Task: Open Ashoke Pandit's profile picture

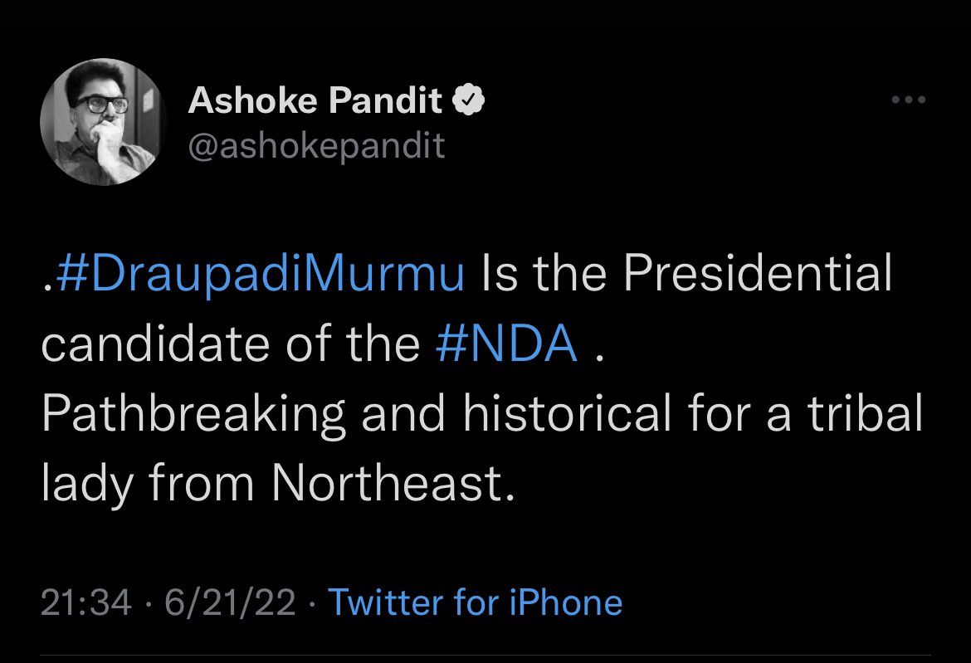Action: pyautogui.click(x=104, y=122)
